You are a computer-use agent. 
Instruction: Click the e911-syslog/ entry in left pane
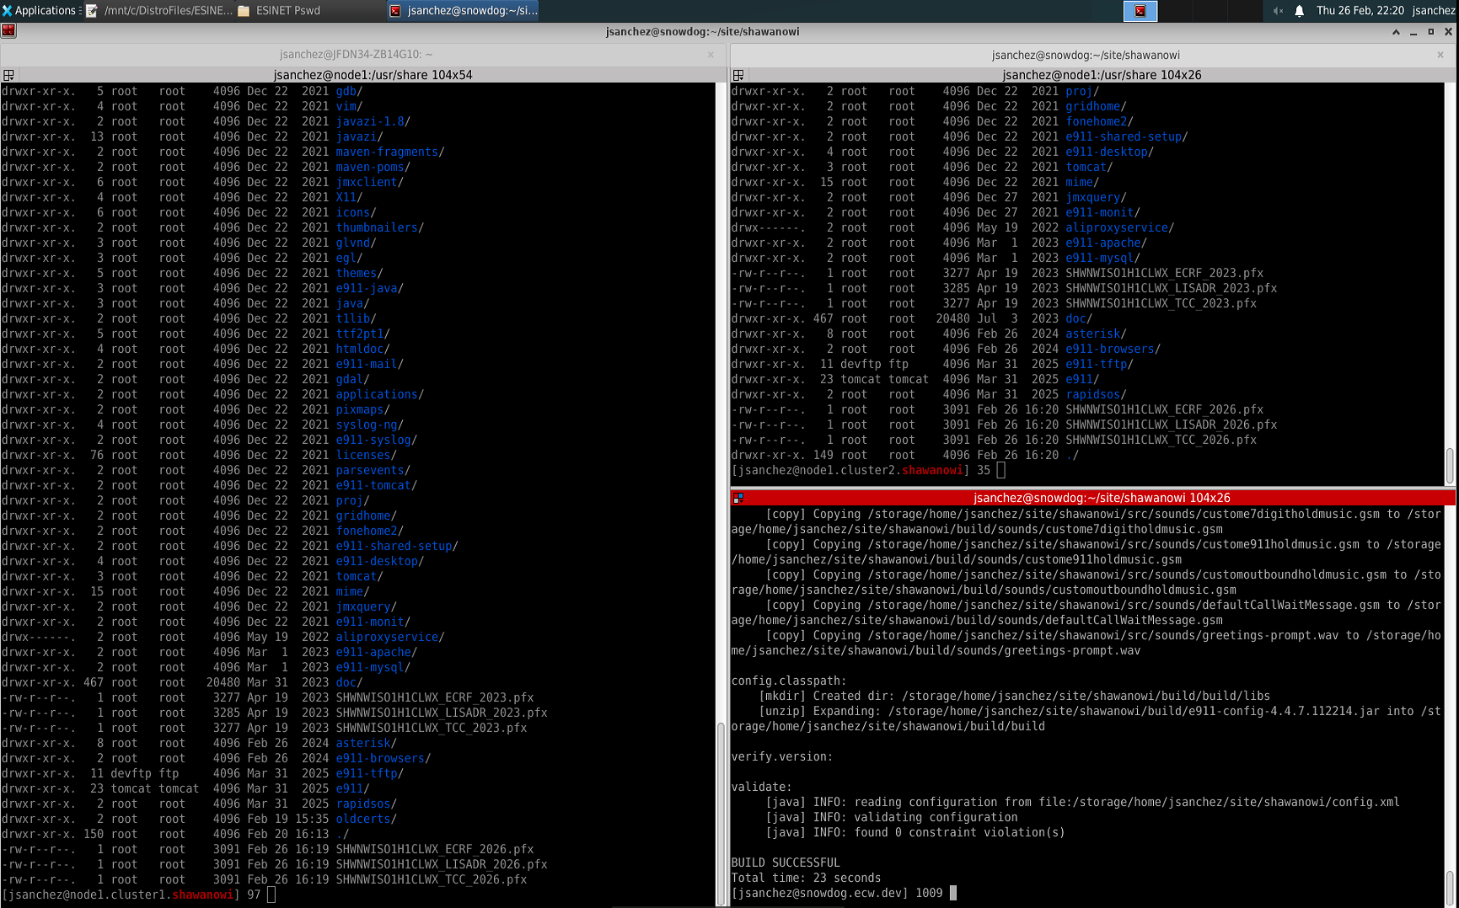pyautogui.click(x=376, y=440)
